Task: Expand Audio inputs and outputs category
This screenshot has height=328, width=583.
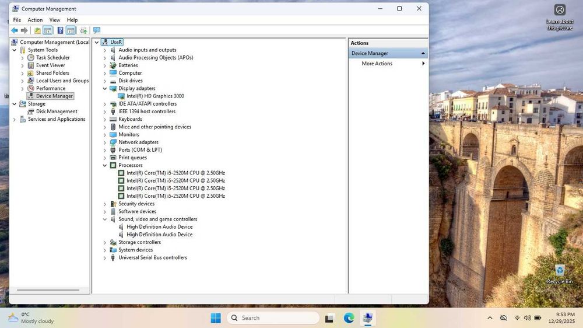Action: [105, 50]
